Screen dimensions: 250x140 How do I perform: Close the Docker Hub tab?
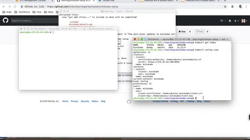(136, 1)
